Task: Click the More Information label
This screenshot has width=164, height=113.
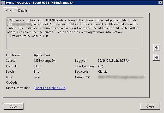Action: pos(19,88)
